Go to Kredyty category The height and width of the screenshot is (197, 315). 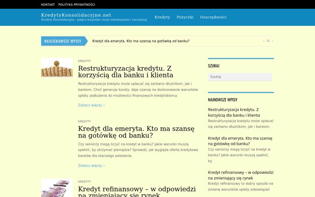162,17
